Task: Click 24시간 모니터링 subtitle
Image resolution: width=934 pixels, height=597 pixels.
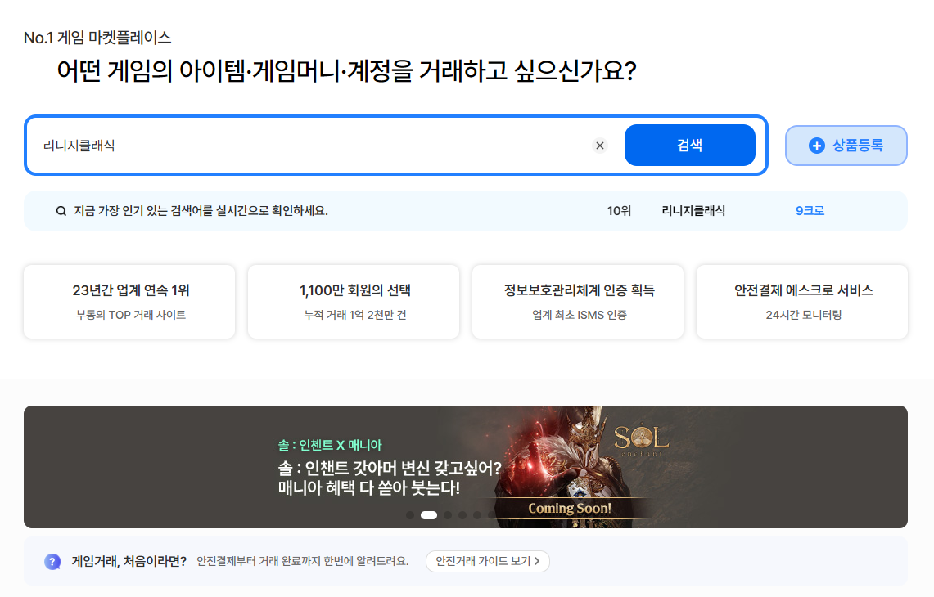Action: pyautogui.click(x=804, y=315)
